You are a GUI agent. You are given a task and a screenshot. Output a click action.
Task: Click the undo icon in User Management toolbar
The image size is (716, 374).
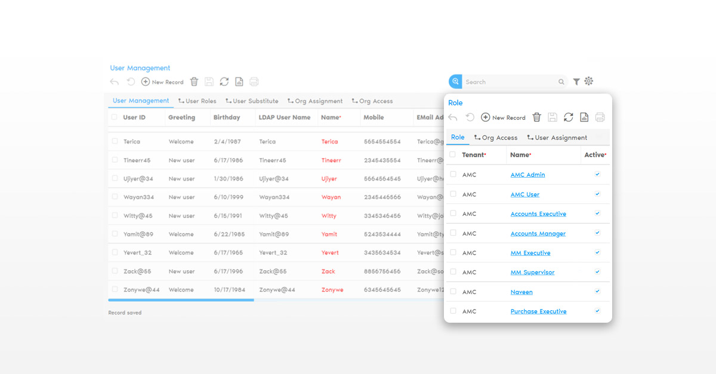tap(131, 82)
